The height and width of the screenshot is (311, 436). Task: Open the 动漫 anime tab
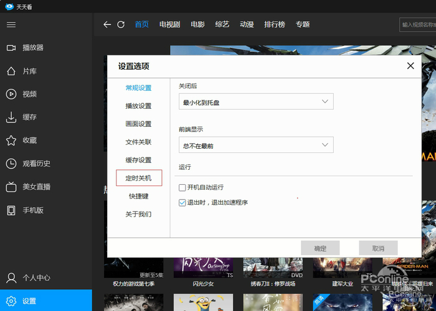click(247, 24)
